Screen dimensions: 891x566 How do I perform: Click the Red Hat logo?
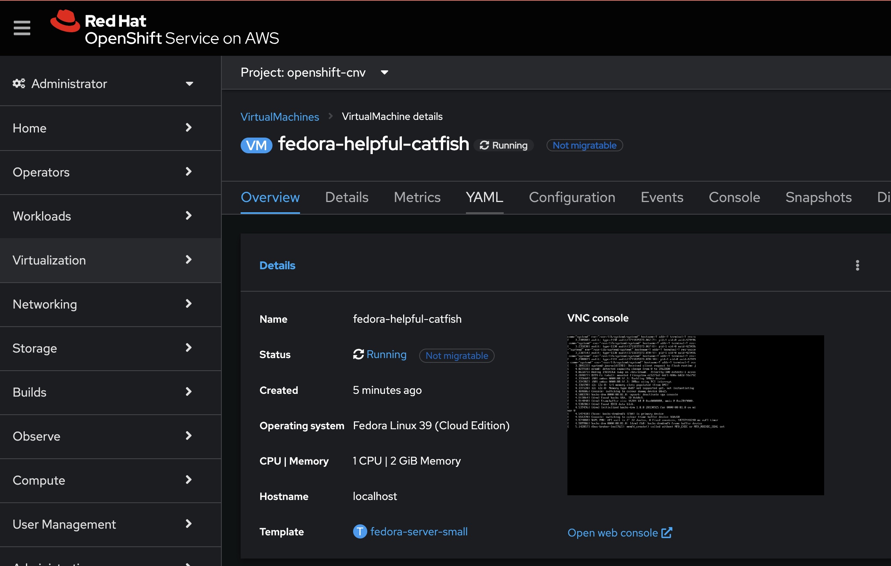(x=65, y=21)
